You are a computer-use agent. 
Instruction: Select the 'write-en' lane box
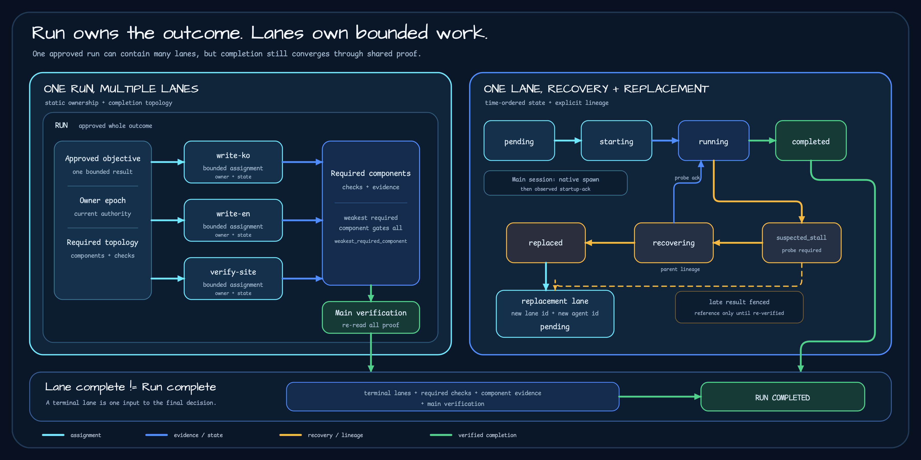233,220
